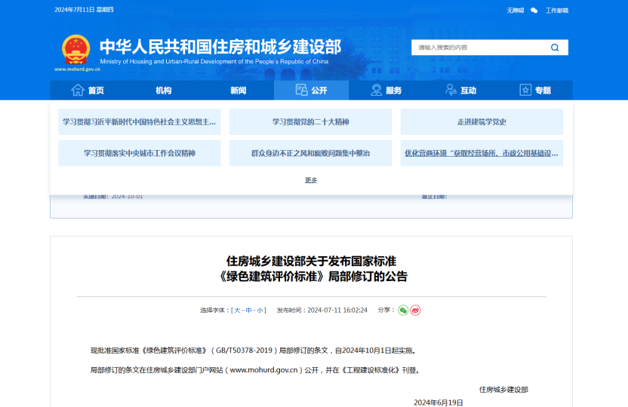Open 学习贯彻党的二十大精神 topic

click(310, 122)
